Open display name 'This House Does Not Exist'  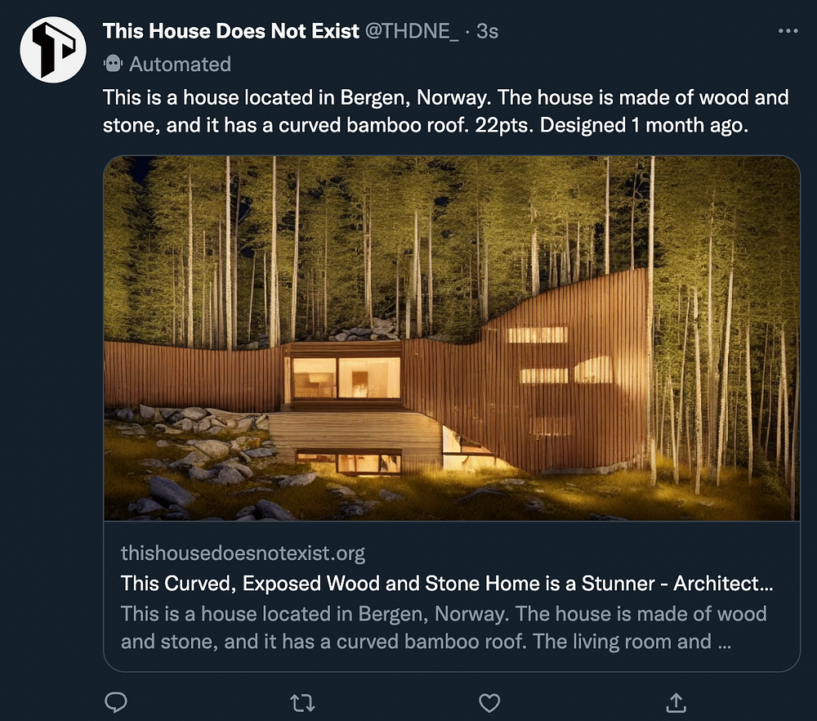click(231, 31)
